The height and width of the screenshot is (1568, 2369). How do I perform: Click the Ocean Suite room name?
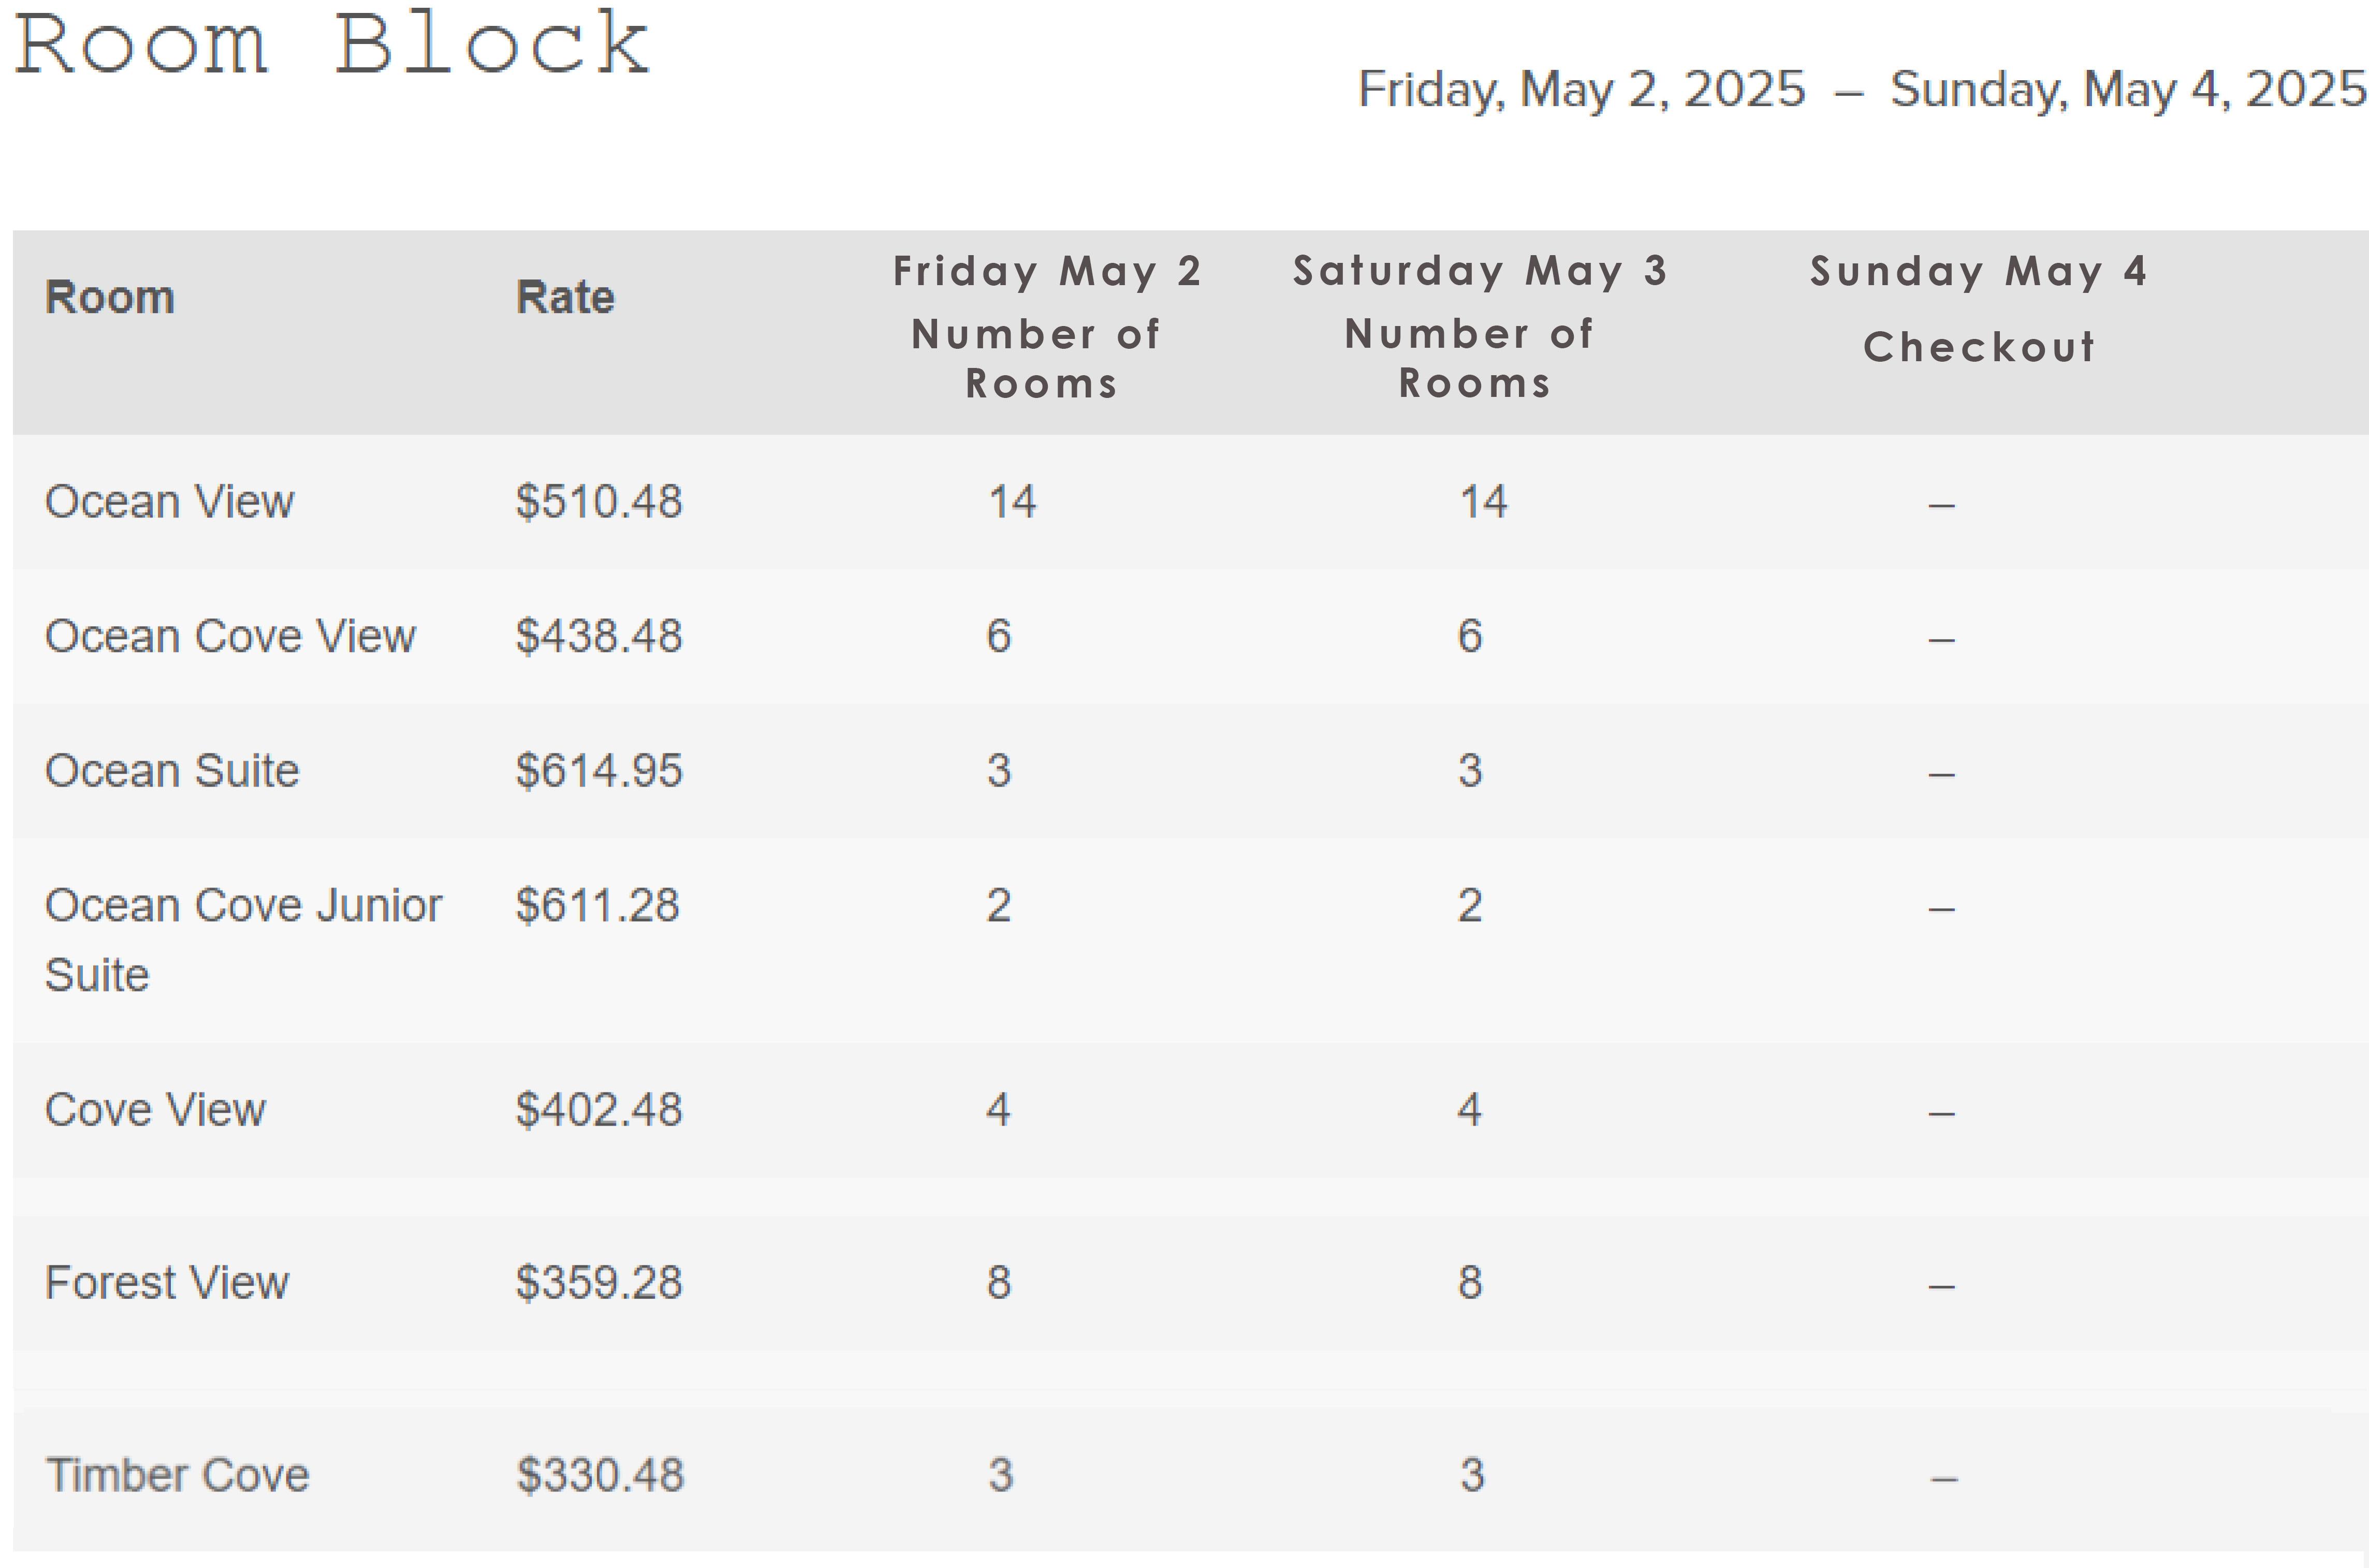click(x=172, y=771)
